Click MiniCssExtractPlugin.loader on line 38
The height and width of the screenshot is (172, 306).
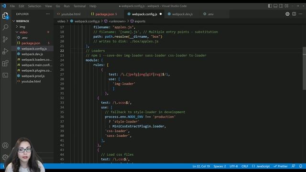click(x=138, y=126)
